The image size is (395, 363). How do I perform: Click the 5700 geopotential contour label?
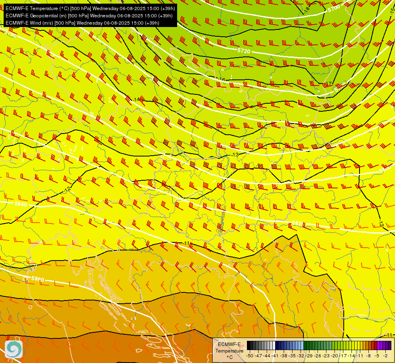click(x=334, y=9)
